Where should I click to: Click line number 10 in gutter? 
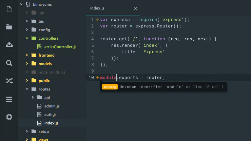coord(91,78)
